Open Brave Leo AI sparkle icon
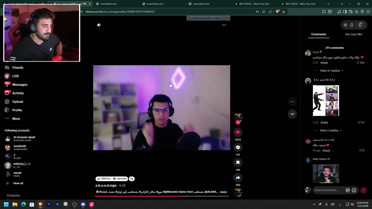Image resolution: width=372 pixels, height=209 pixels. [356, 12]
